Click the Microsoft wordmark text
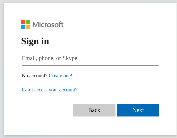This screenshot has height=138, width=177. [x=48, y=25]
